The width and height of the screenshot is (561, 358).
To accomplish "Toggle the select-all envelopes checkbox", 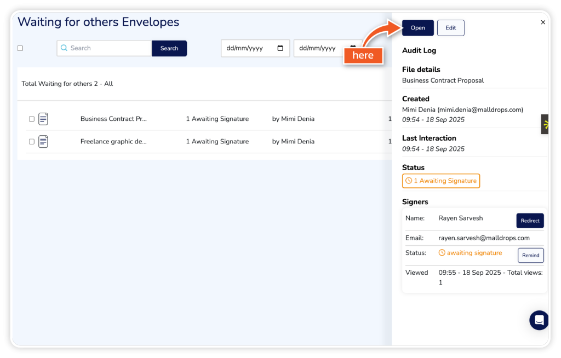I will coord(20,48).
